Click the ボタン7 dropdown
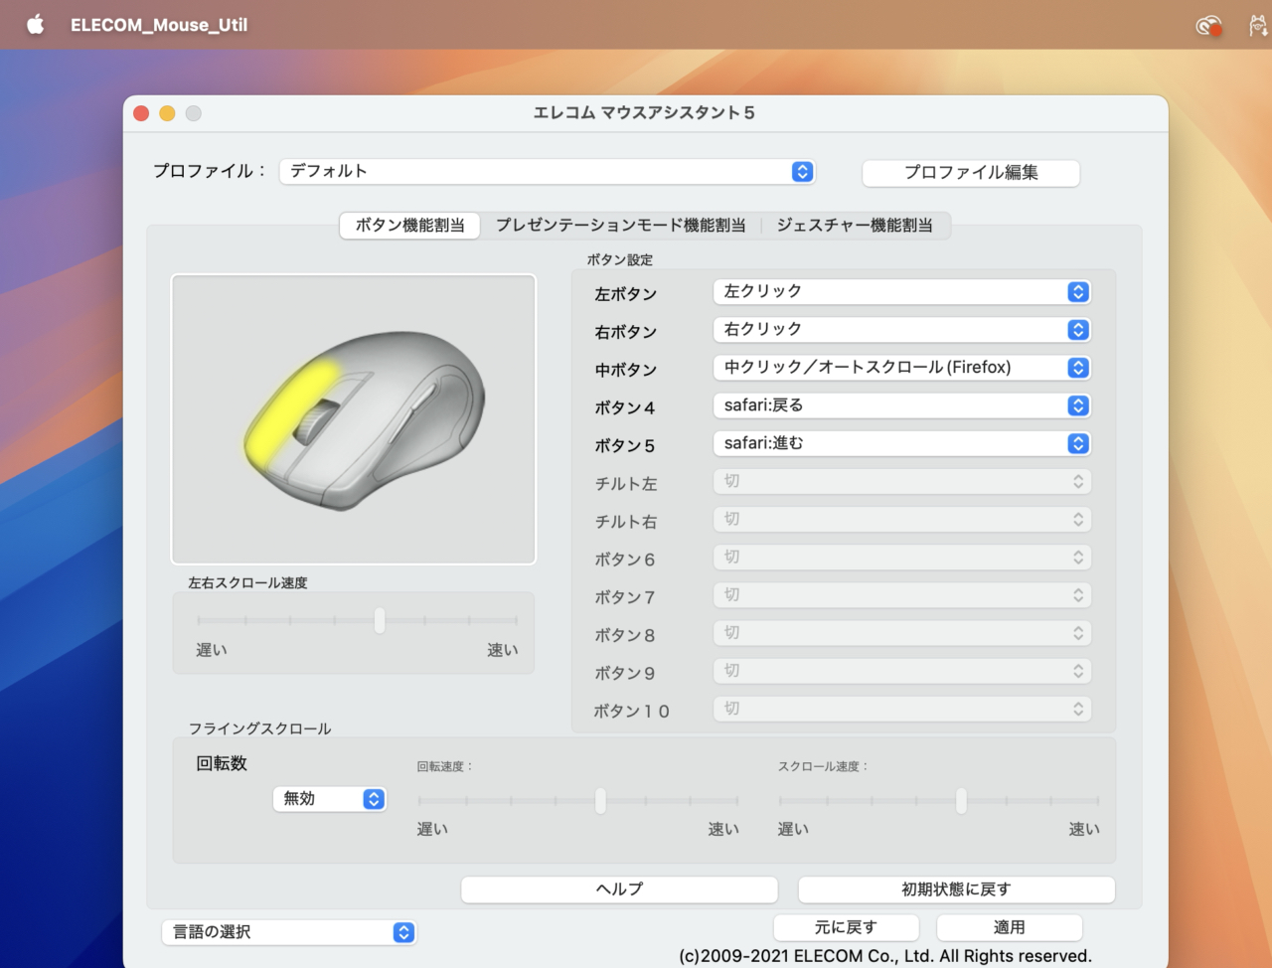The width and height of the screenshot is (1272, 968). point(902,595)
